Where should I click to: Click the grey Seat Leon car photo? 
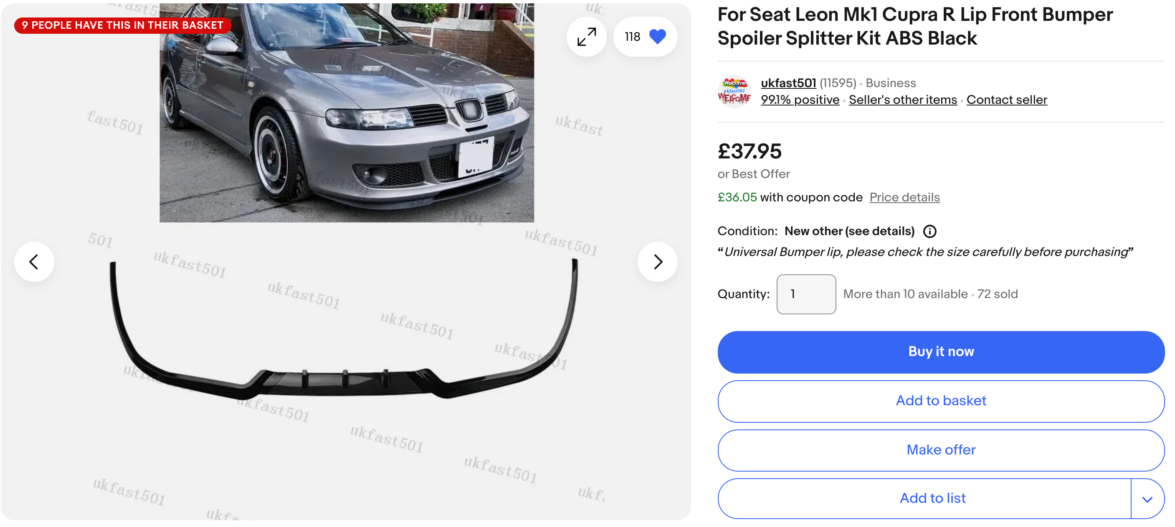pyautogui.click(x=347, y=114)
